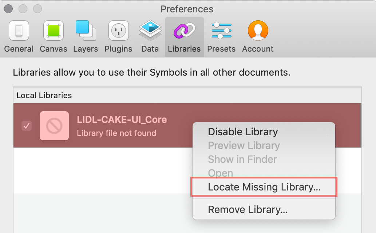Click the Local Libraries section header
This screenshot has width=376, height=233.
click(44, 95)
